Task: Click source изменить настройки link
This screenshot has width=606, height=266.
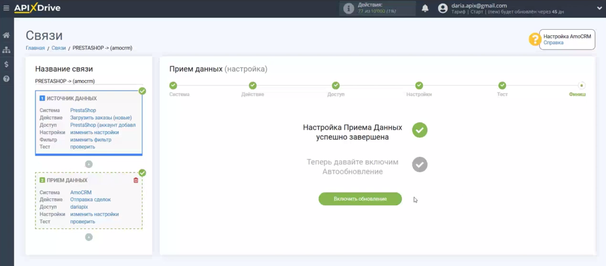Action: 94,132
